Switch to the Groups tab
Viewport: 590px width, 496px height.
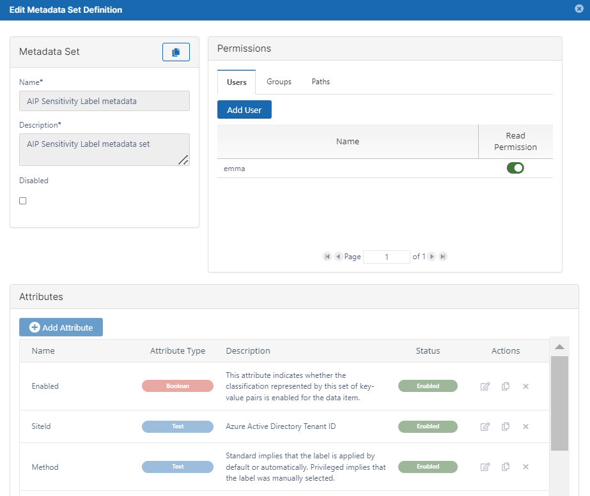(x=279, y=82)
